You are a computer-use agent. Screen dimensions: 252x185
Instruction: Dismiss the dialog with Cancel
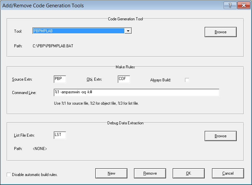click(228, 173)
